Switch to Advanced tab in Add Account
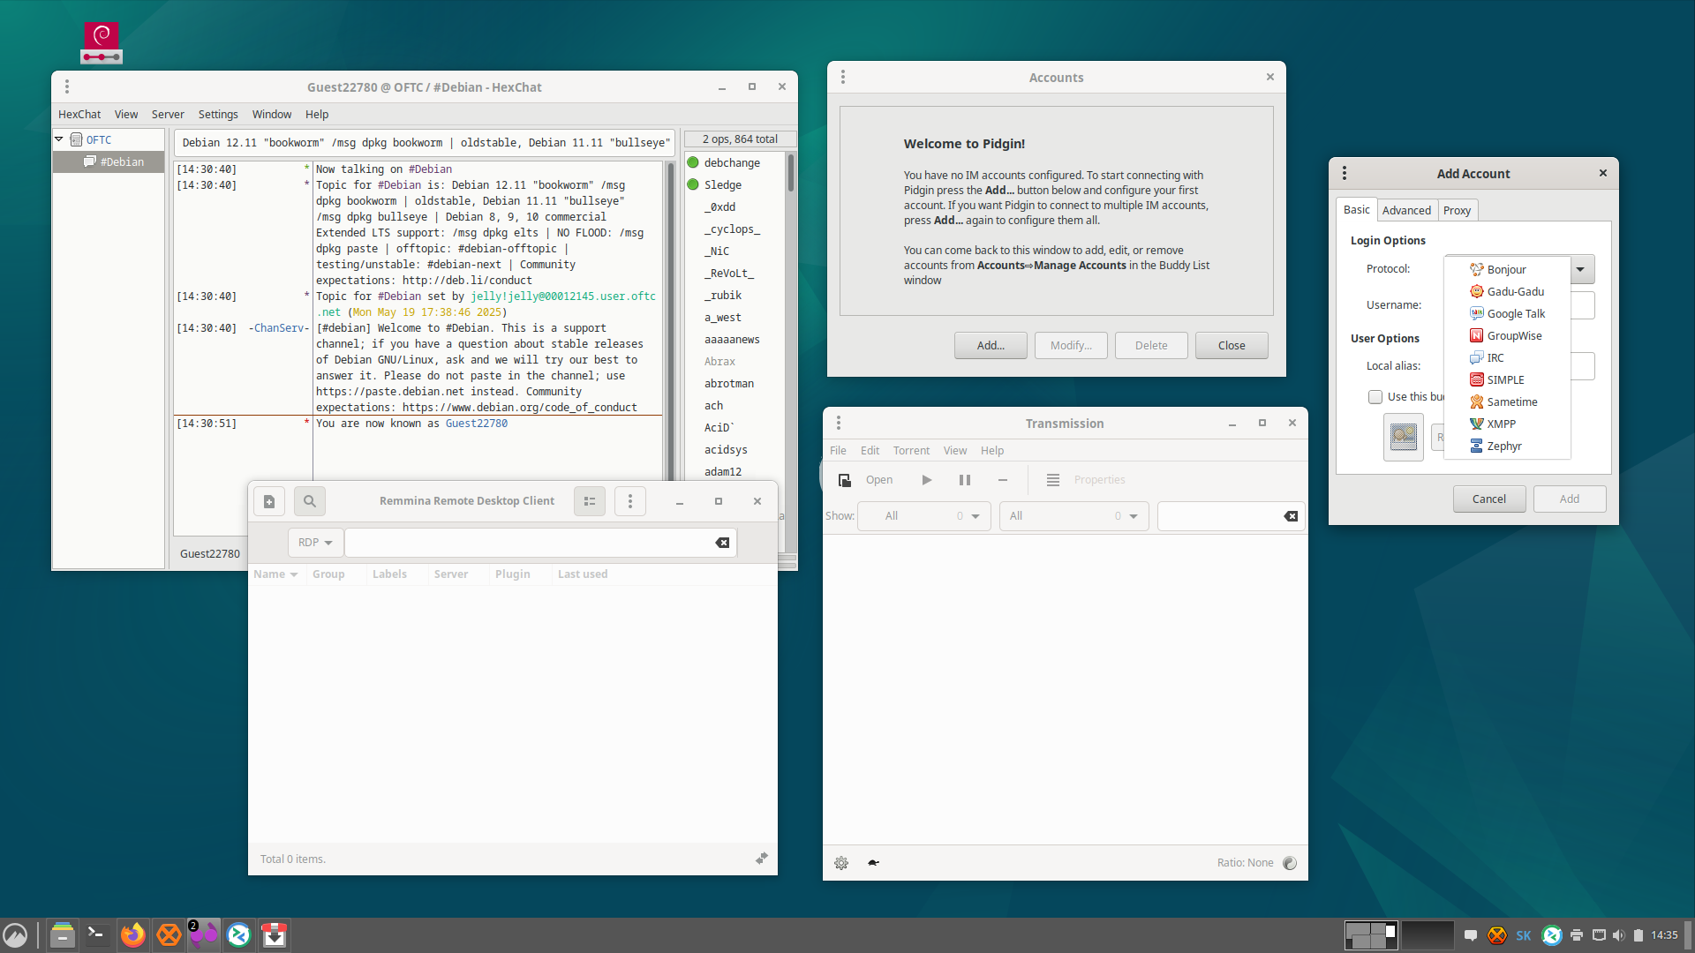1695x953 pixels. [x=1406, y=210]
